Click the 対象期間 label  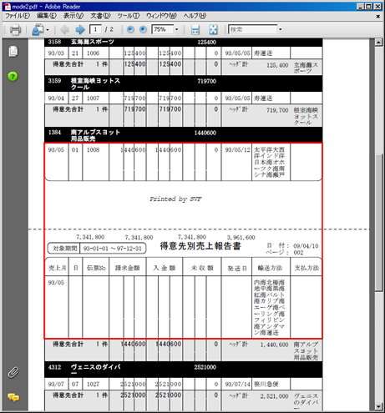(65, 249)
